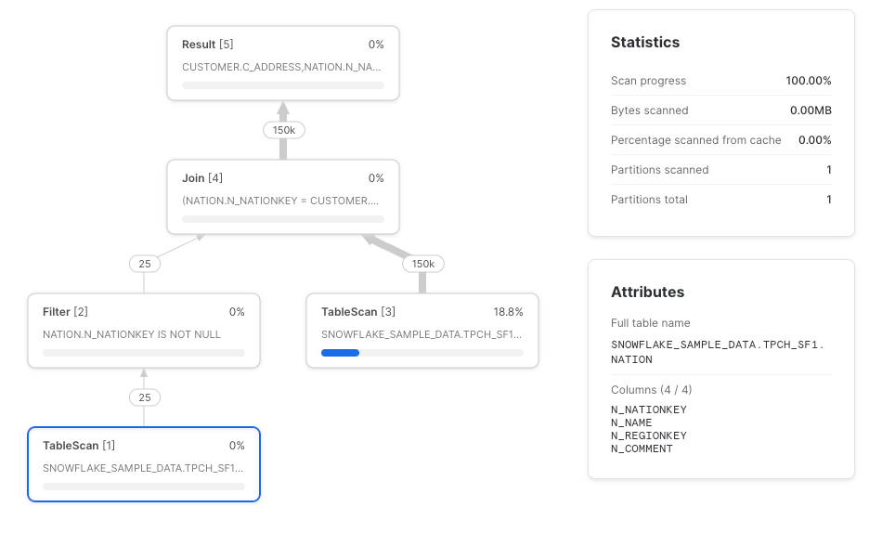Click the Partitions total row
This screenshot has width=869, height=533.
point(721,200)
